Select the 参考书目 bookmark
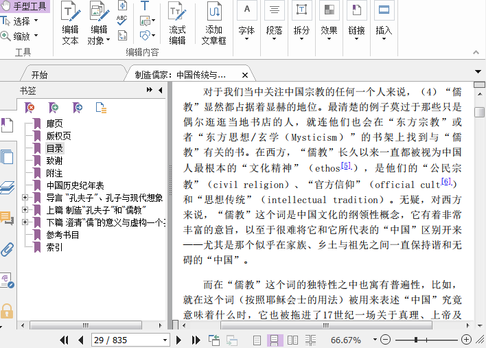 (62, 235)
